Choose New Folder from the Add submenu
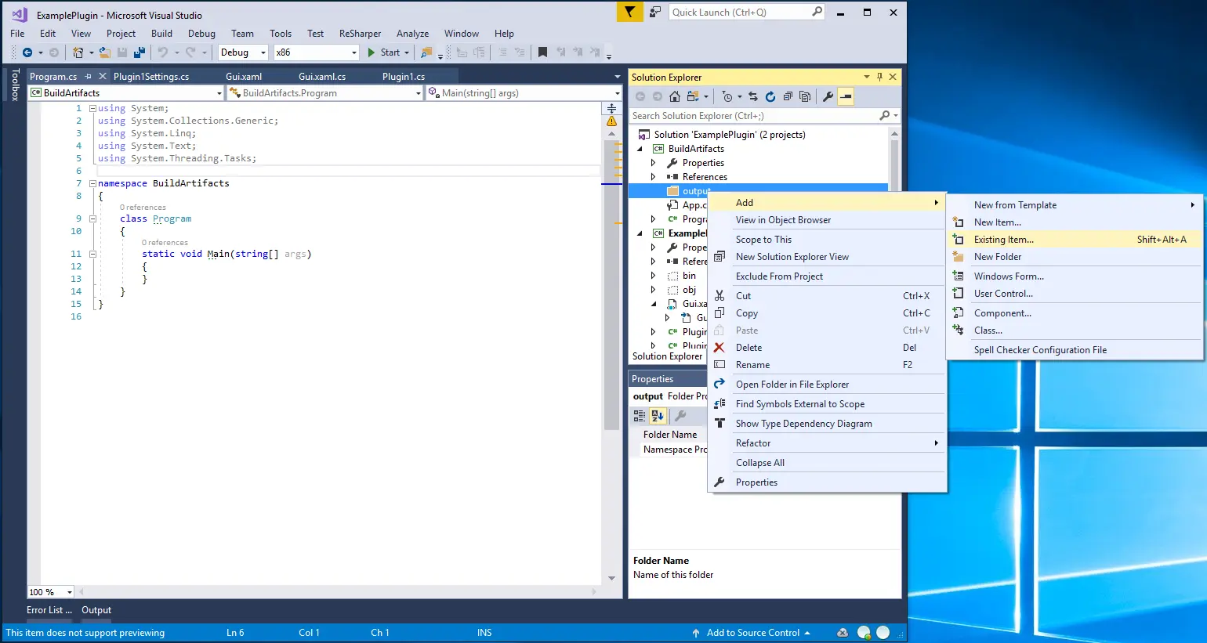 click(x=1074, y=257)
